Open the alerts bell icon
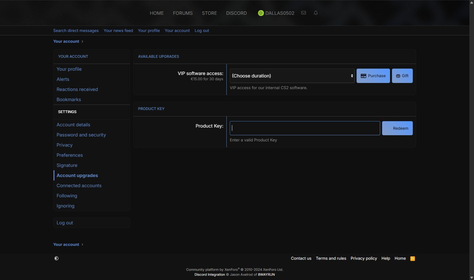The height and width of the screenshot is (280, 474). (x=316, y=13)
